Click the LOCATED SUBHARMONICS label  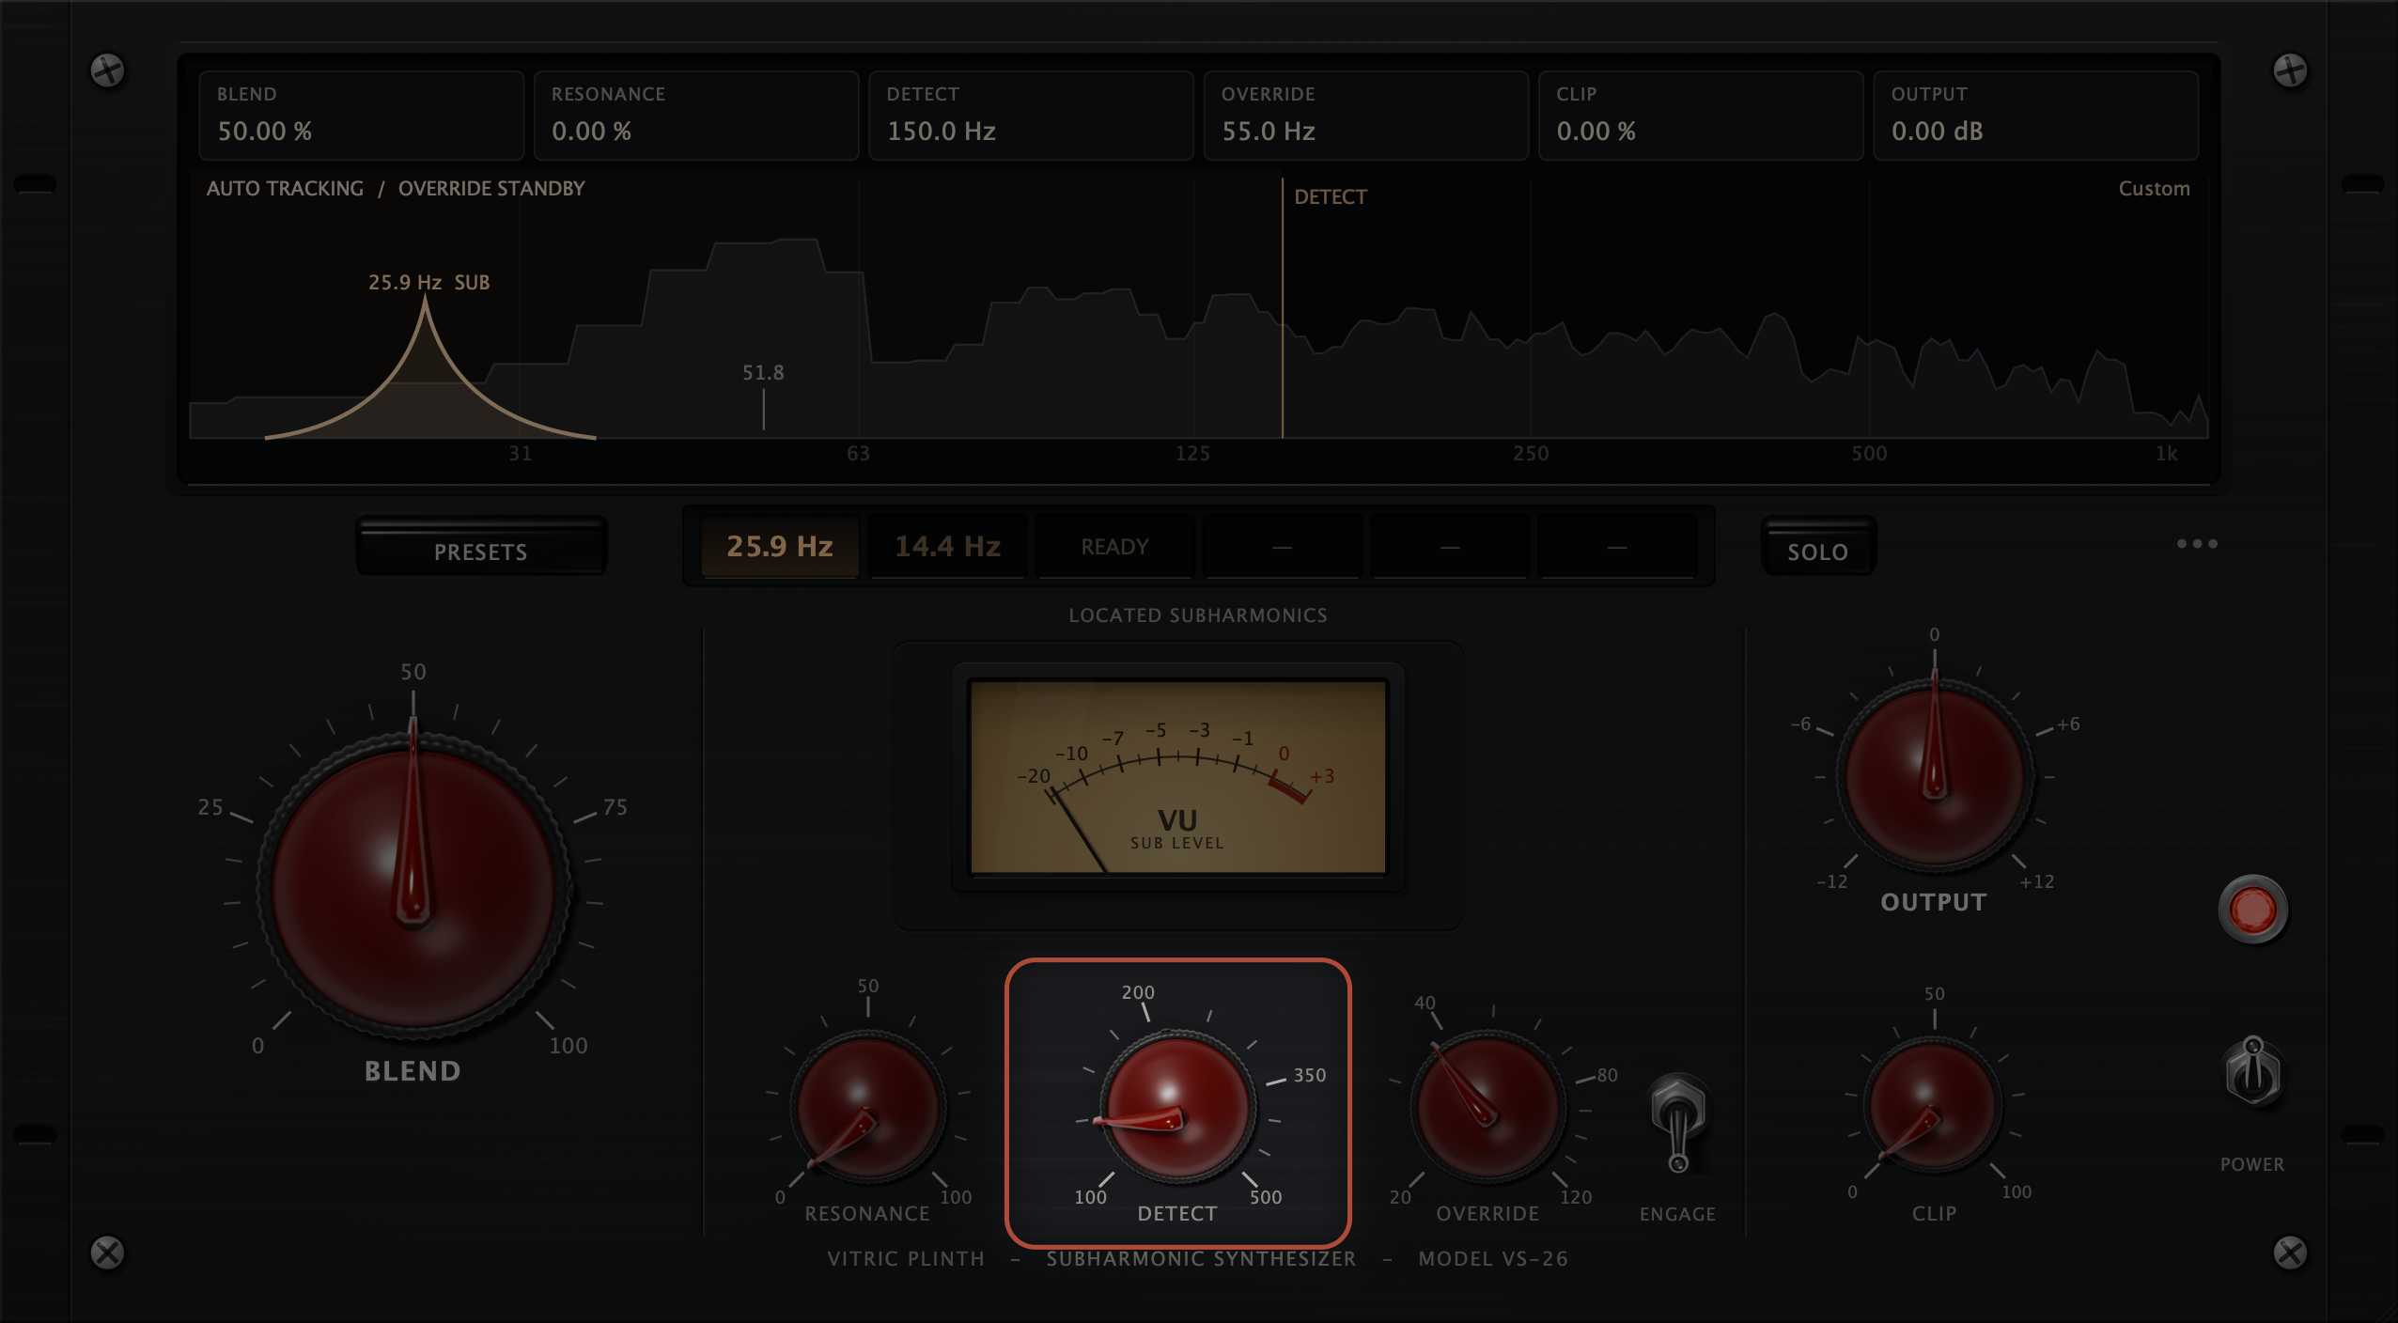tap(1198, 615)
